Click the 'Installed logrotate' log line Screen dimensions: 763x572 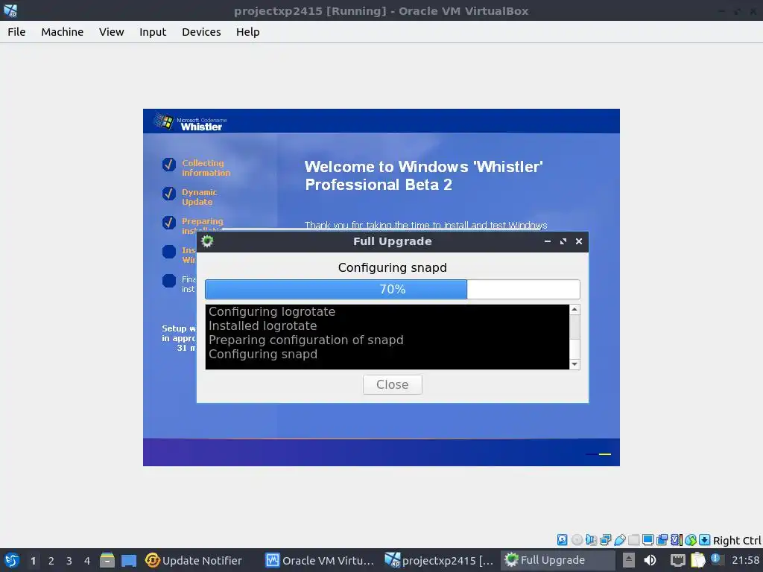tap(263, 326)
